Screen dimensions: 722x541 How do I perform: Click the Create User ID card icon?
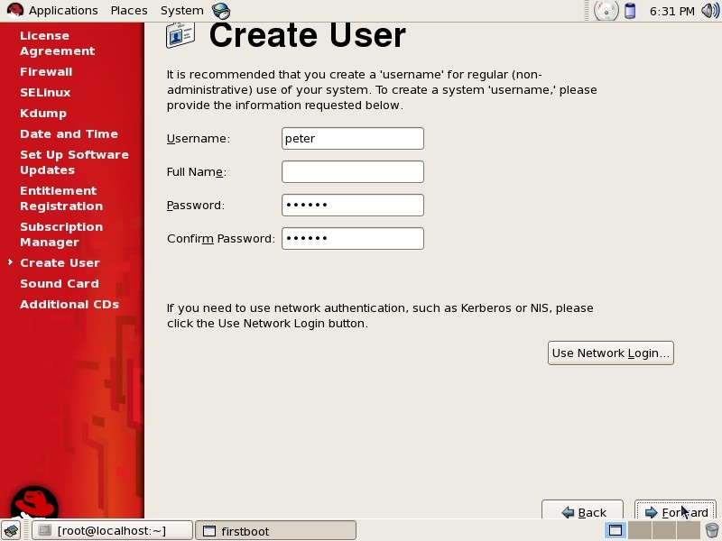180,35
